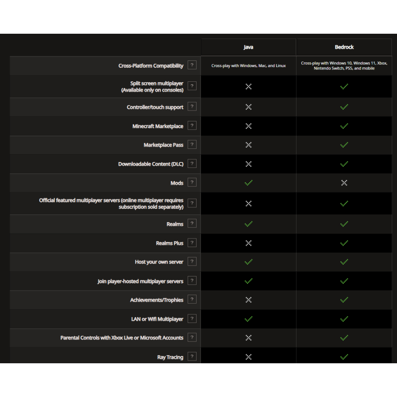
Task: Click the Marketplace Pass help icon
Action: (x=192, y=145)
